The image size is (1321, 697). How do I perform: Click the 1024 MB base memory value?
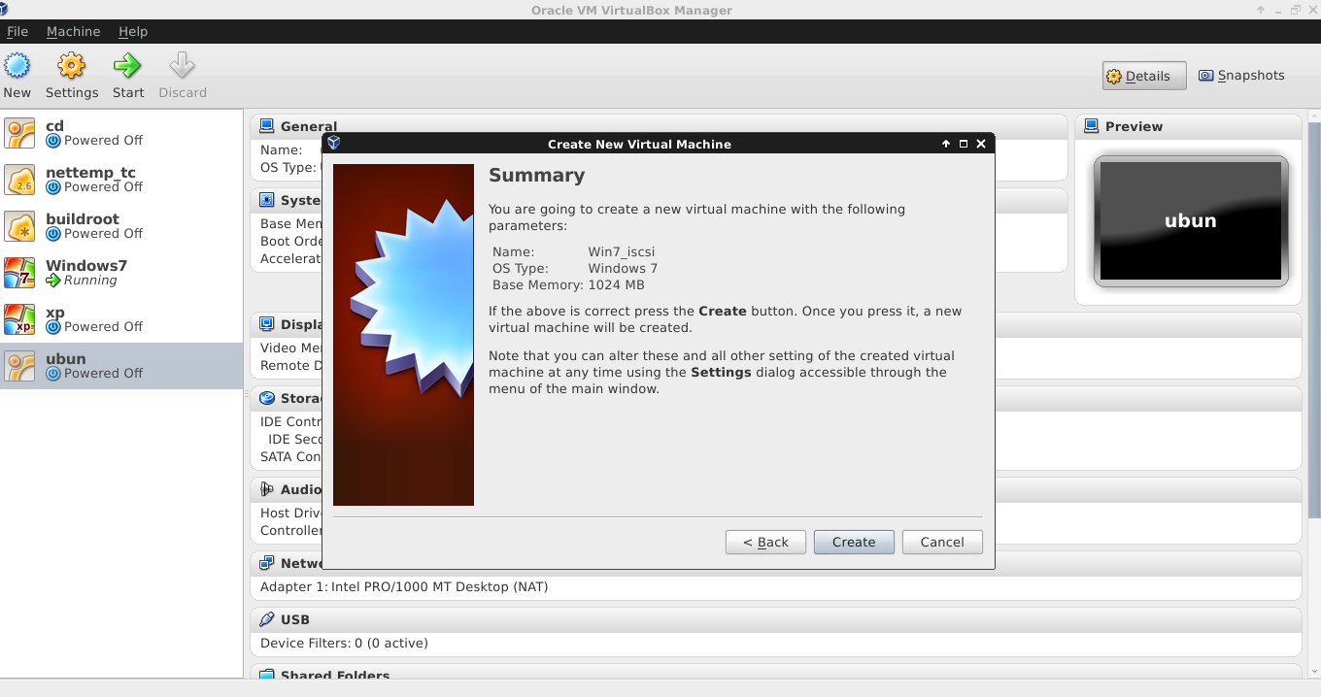tap(616, 284)
